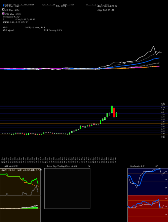Click the 'CL: 3.91' closing price label
The height and width of the screenshot is (222, 168).
[61, 6]
